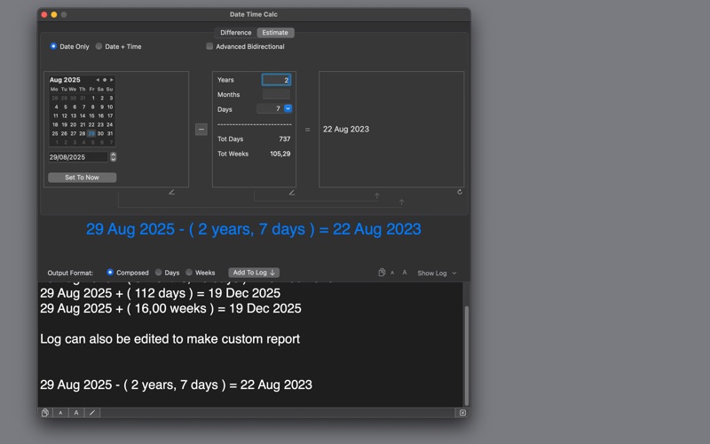The width and height of the screenshot is (710, 444).
Task: Expand the Show Log dropdown
Action: 438,274
